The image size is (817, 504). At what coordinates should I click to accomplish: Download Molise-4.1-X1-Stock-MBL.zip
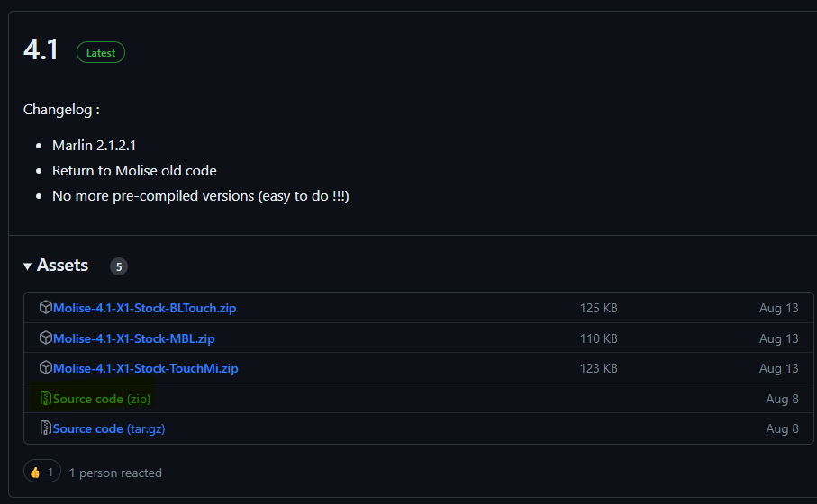pyautogui.click(x=134, y=338)
